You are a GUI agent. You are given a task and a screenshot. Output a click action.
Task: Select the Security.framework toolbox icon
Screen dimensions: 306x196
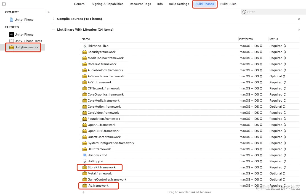click(x=84, y=52)
